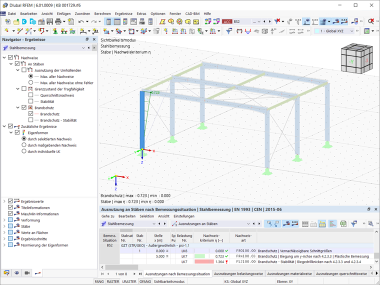Open the Ausnutzungen an Stäben dropdown
This screenshot has height=285, width=380.
pyautogui.click(x=248, y=223)
